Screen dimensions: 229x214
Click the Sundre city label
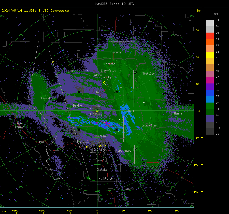click(77, 105)
